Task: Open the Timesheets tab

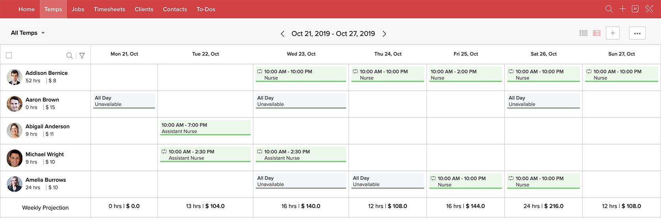Action: (x=109, y=9)
